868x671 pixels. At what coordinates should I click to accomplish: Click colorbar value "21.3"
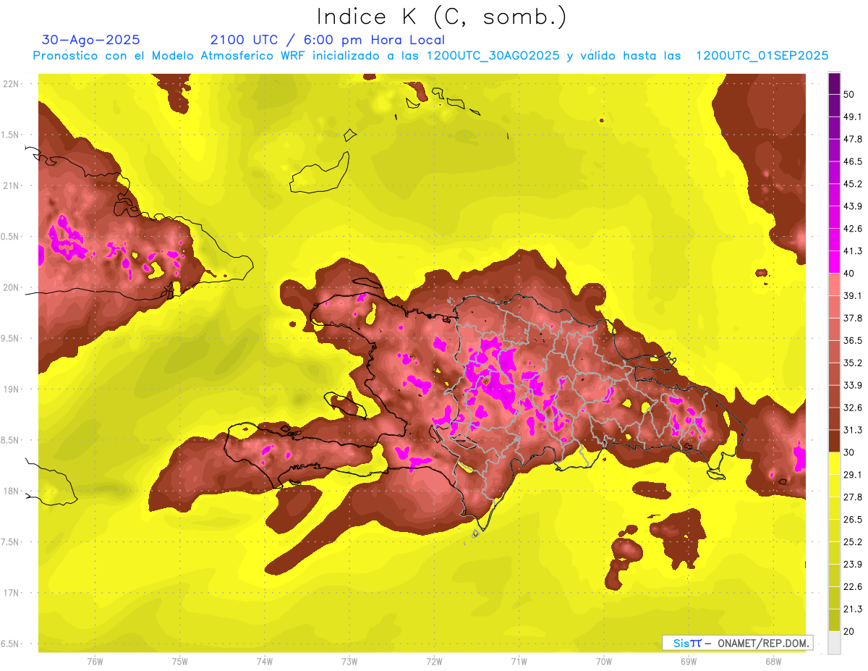click(x=852, y=609)
